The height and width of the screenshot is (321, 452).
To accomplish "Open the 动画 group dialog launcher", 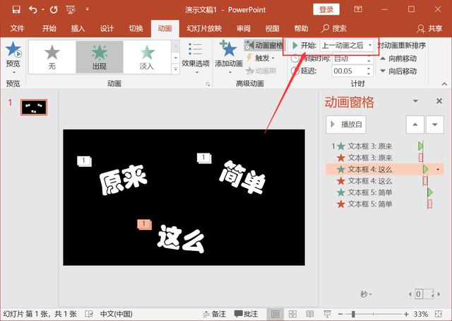I will [x=208, y=84].
